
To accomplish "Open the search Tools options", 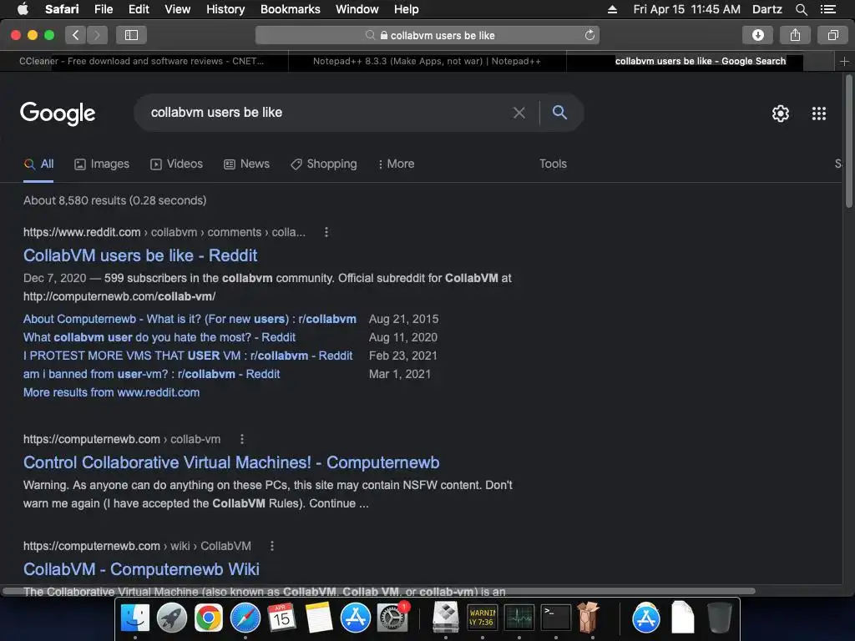I will [553, 164].
